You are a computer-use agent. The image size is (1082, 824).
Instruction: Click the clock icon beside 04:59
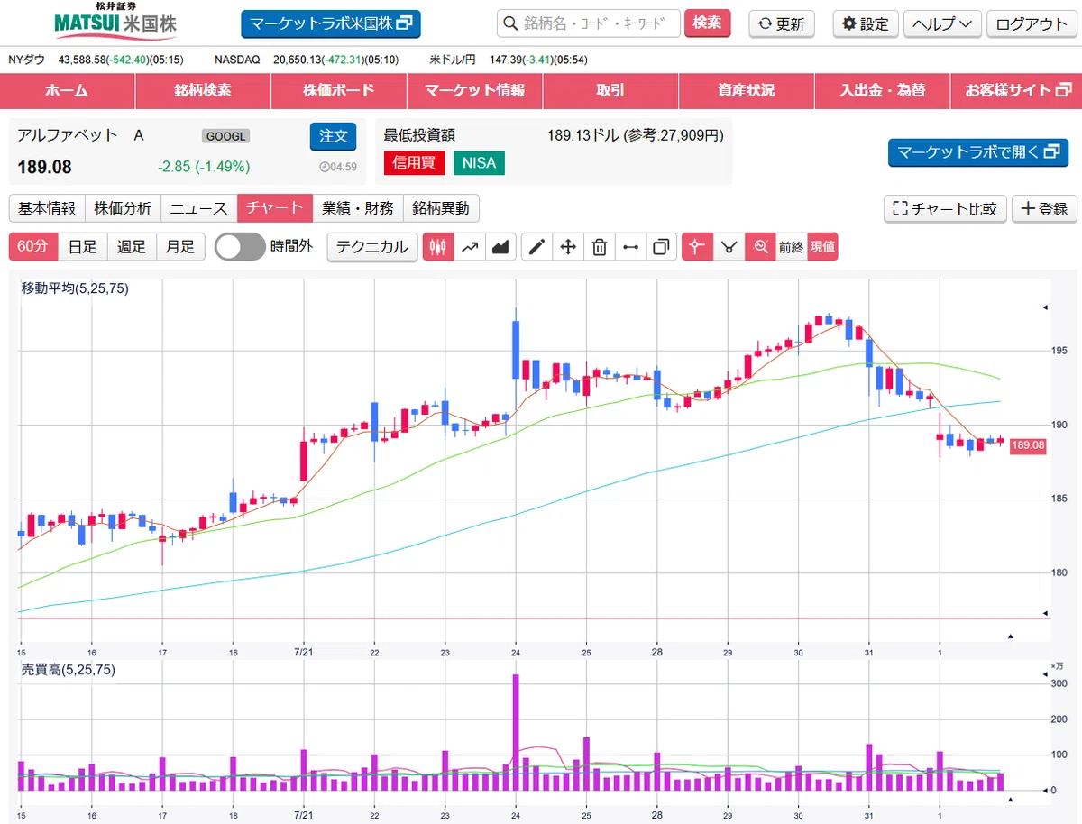(325, 167)
